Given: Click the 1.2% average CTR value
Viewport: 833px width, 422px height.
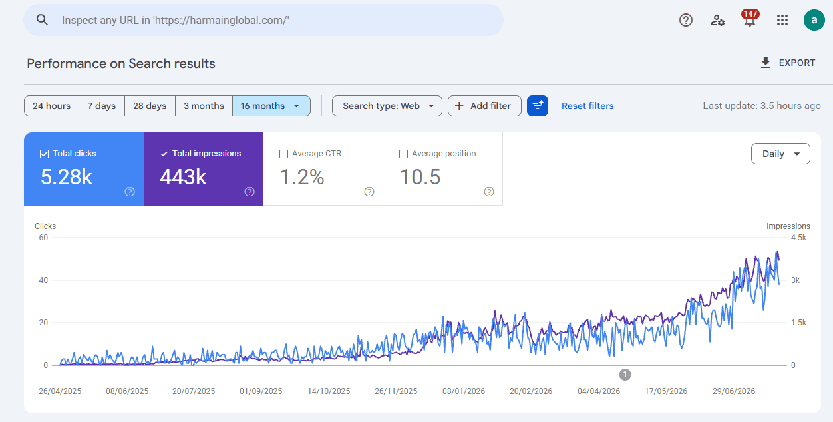Looking at the screenshot, I should 302,177.
